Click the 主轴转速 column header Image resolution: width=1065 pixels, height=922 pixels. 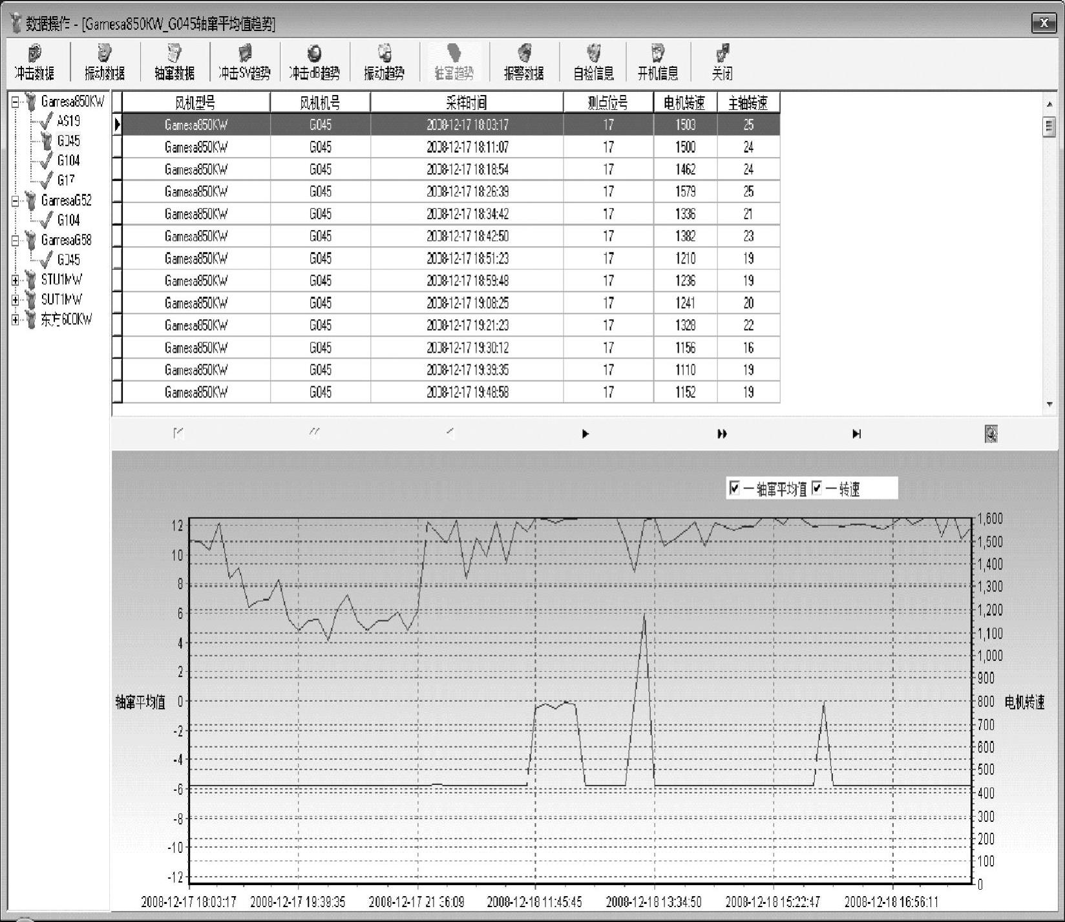pos(748,102)
